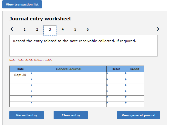Image resolution: width=175 pixels, height=125 pixels.
Task: Click the Journal entry worksheet heading
Action: 40,19
